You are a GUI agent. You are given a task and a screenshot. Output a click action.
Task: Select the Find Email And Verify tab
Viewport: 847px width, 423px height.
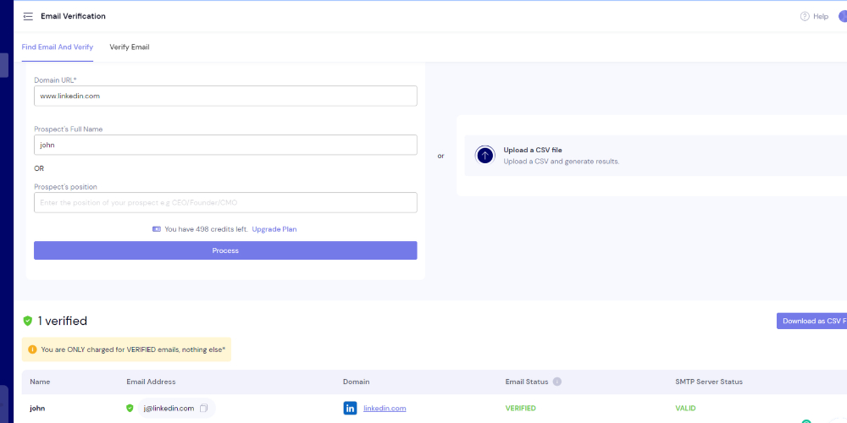[x=58, y=47]
